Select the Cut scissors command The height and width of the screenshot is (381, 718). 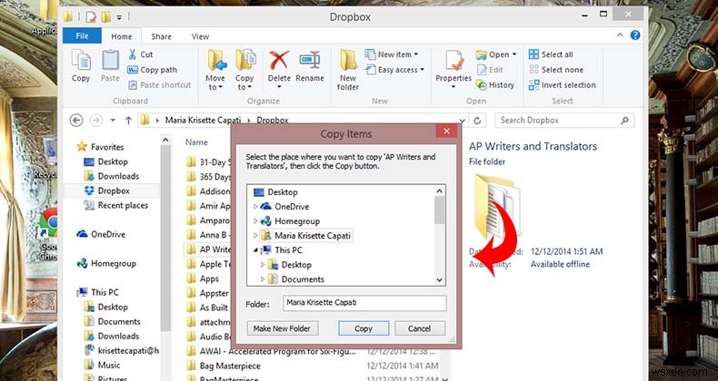tap(140, 54)
